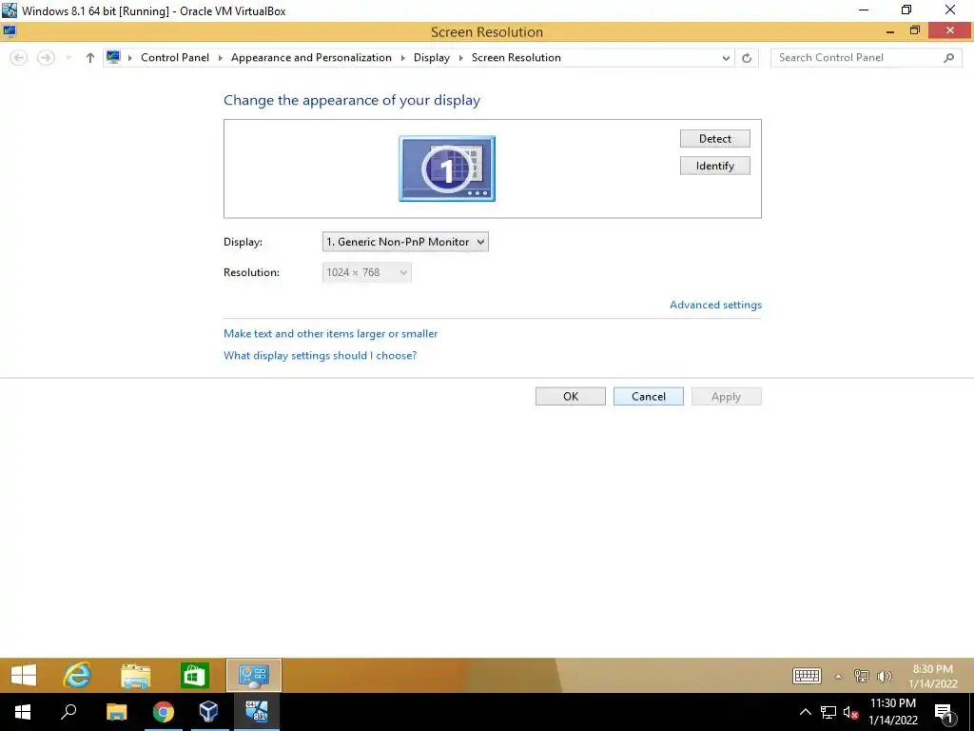Show hidden icons in the guest tray
The height and width of the screenshot is (731, 974).
[838, 677]
